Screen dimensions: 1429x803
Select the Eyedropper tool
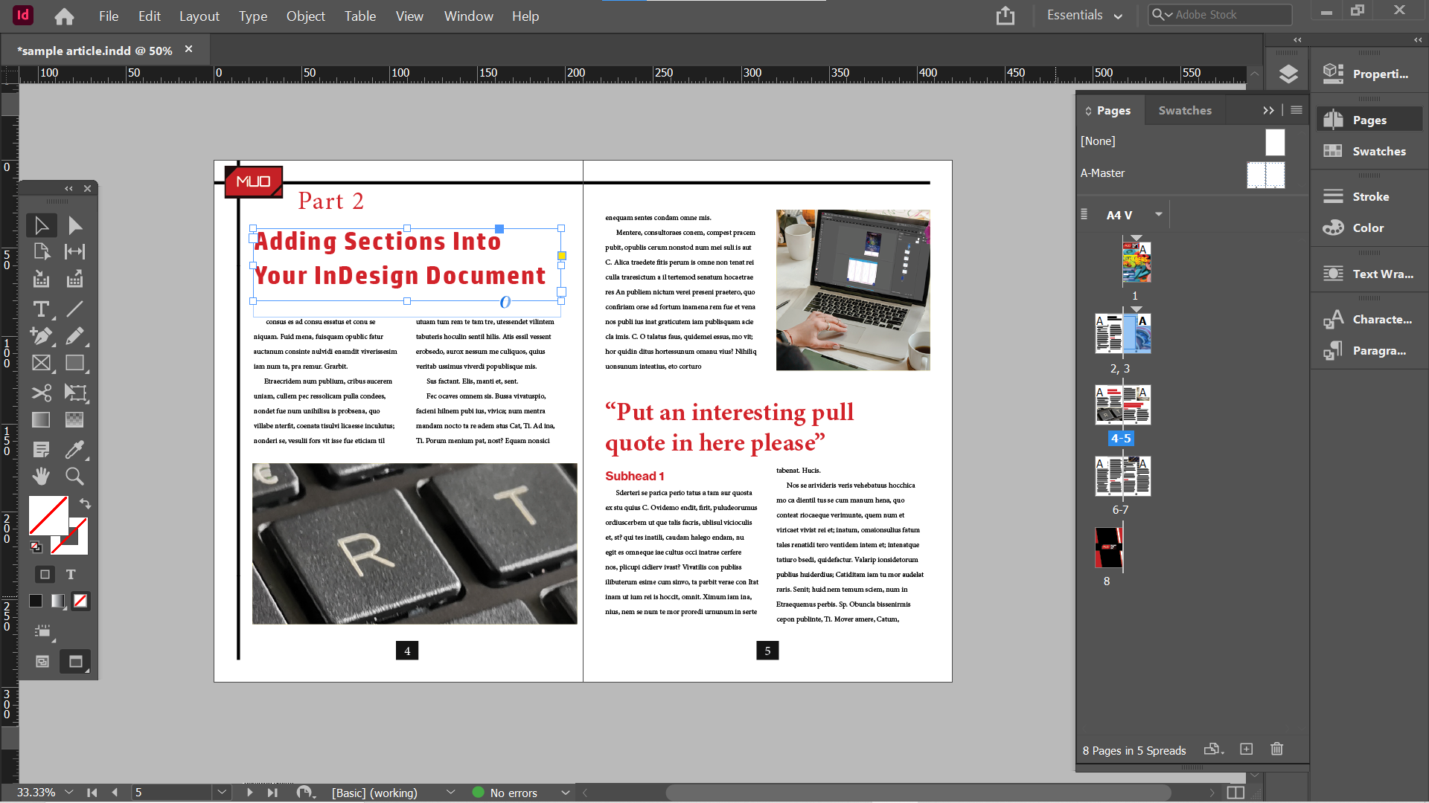point(75,449)
